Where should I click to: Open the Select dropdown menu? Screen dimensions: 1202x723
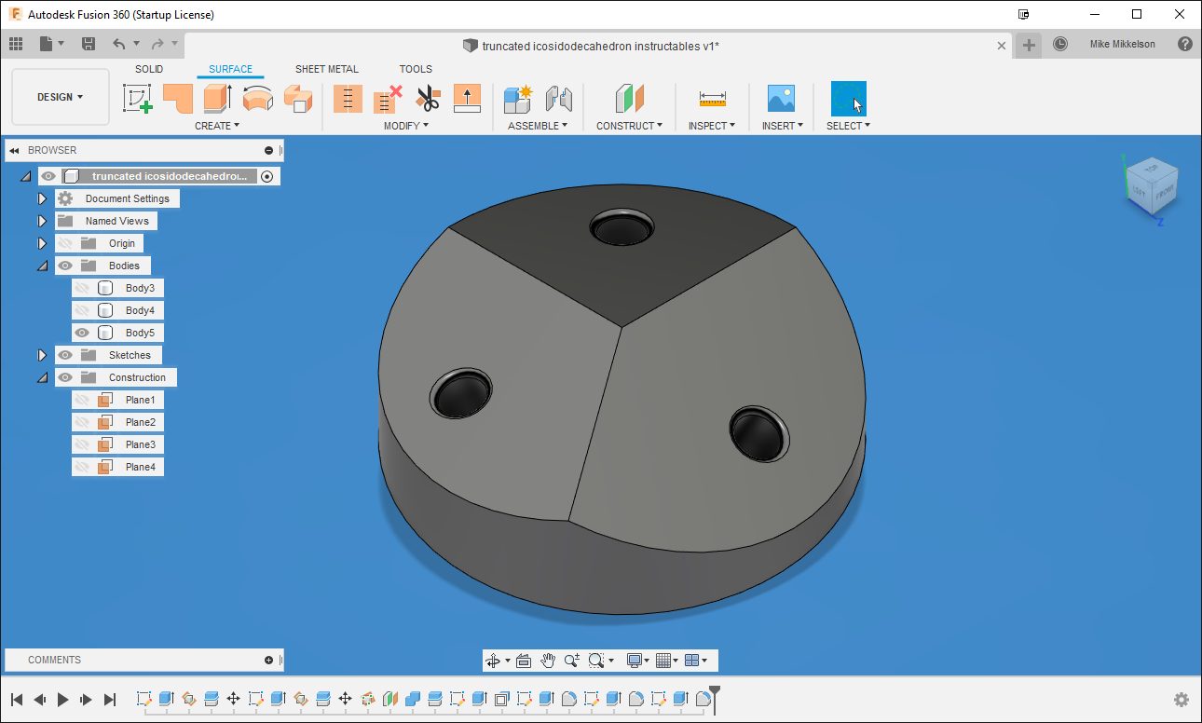pyautogui.click(x=866, y=127)
